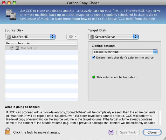Viewport: 166px width, 140px height.
Task: Click the Save Task button
Action: (x=128, y=132)
